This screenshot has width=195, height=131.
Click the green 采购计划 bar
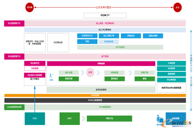click(x=110, y=119)
